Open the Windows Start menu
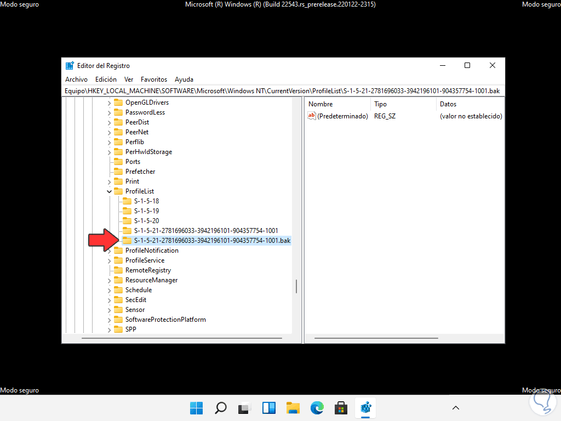The height and width of the screenshot is (421, 561). pos(197,408)
